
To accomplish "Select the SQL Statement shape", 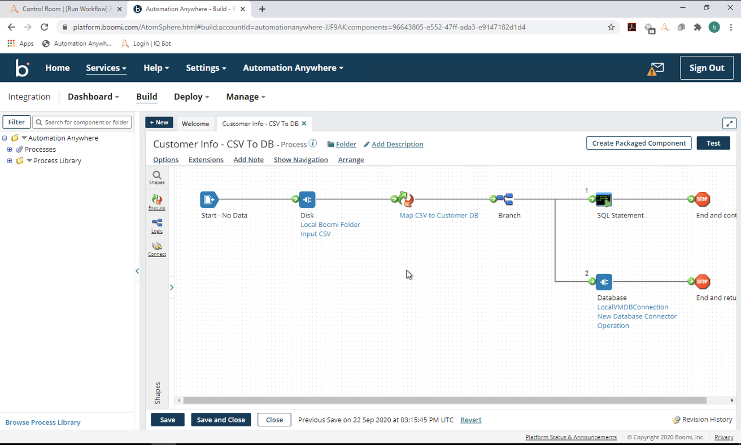I will pyautogui.click(x=604, y=199).
